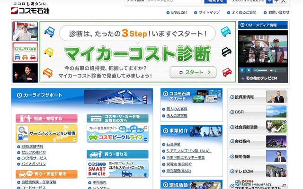Click the orange car icon in banner
This screenshot has width=303, height=189.
point(48,72)
